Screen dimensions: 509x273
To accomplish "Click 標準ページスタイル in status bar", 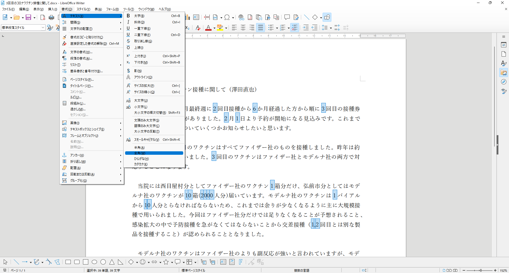I will 193,270.
